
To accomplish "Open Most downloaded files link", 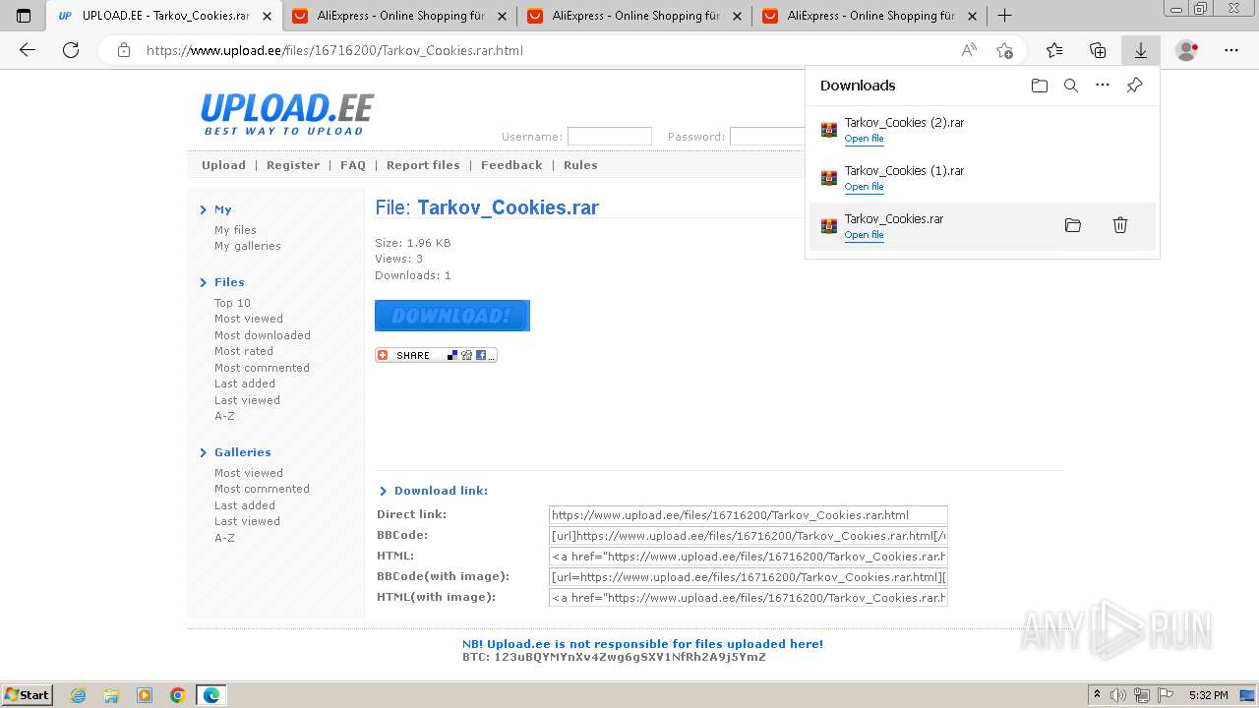I will (263, 335).
